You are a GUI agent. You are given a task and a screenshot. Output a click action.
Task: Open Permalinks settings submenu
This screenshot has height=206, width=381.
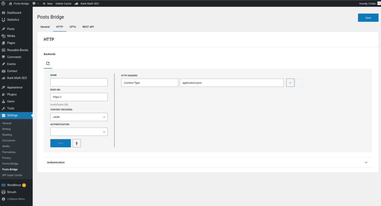pyautogui.click(x=9, y=152)
